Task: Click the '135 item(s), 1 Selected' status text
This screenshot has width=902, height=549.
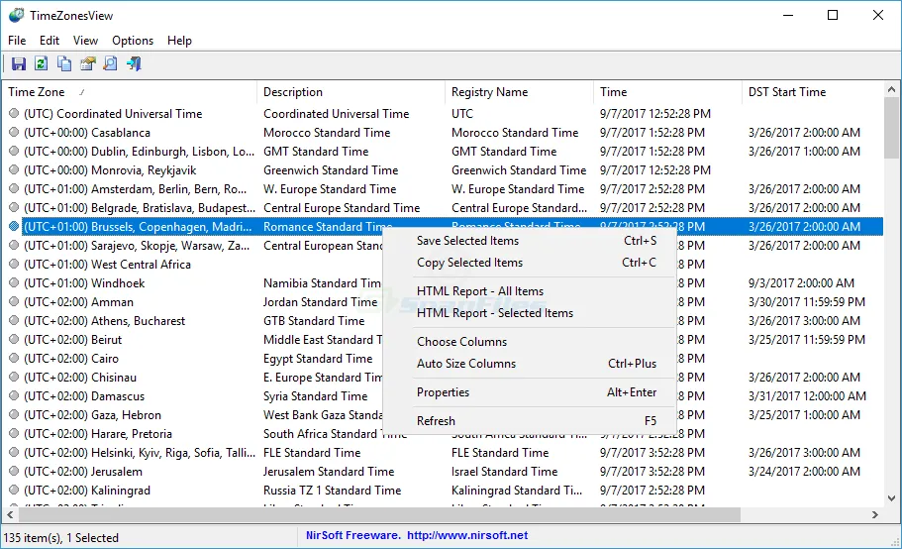Action: pyautogui.click(x=61, y=537)
